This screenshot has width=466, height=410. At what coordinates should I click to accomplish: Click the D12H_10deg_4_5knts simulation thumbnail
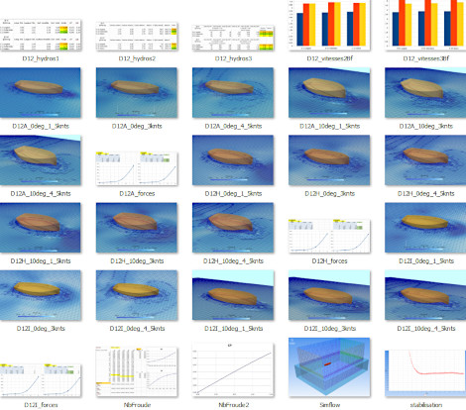(233, 228)
